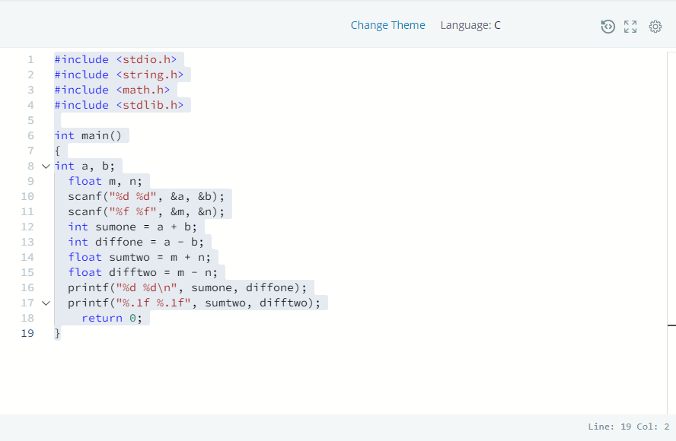Screen dimensions: 676x441
Task: Click the closing brace on line 19
Action: 57,333
